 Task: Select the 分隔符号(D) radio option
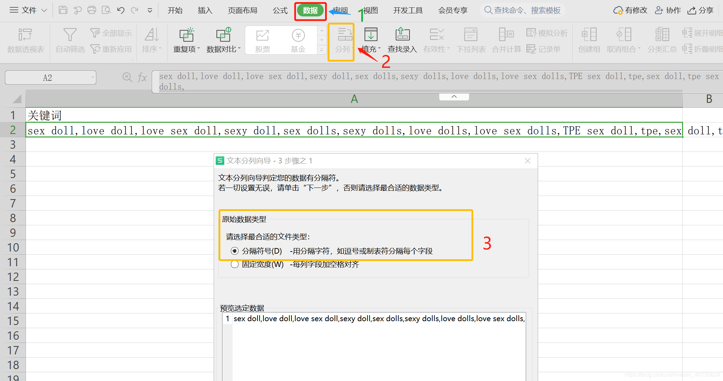tap(235, 251)
